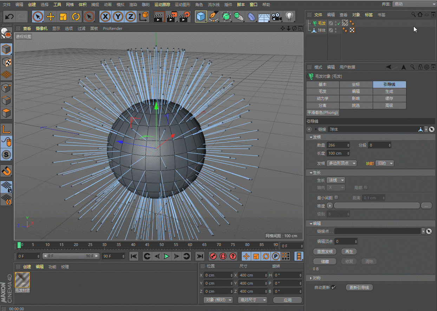Click the camera object icon
437x311 pixels.
[x=276, y=17]
